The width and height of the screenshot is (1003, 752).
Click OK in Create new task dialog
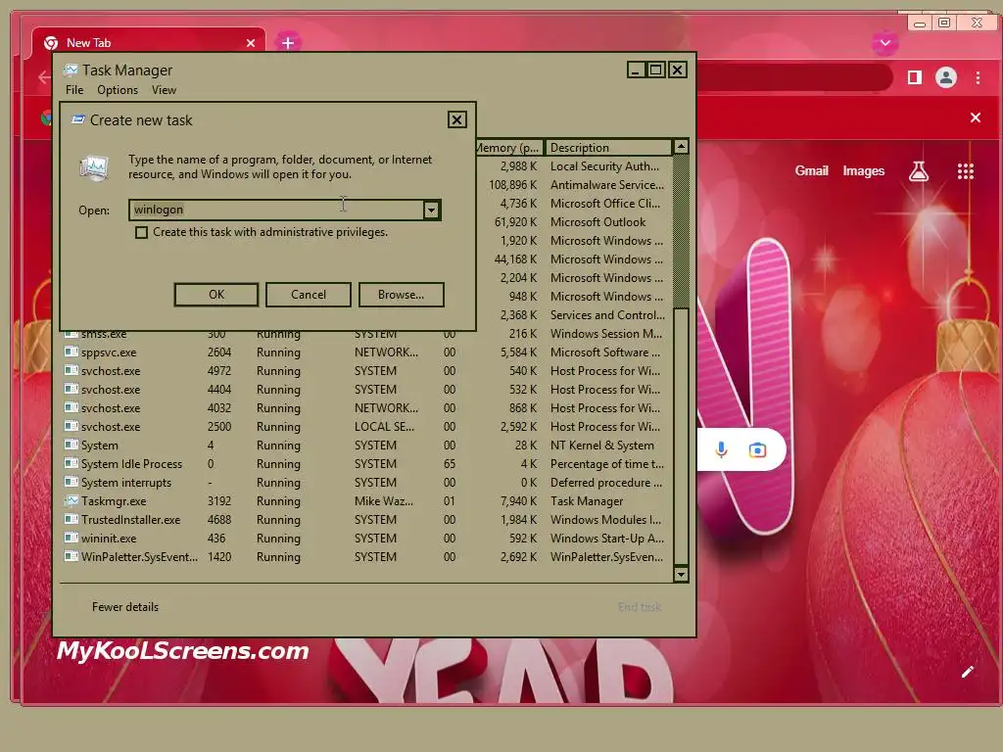click(x=216, y=295)
